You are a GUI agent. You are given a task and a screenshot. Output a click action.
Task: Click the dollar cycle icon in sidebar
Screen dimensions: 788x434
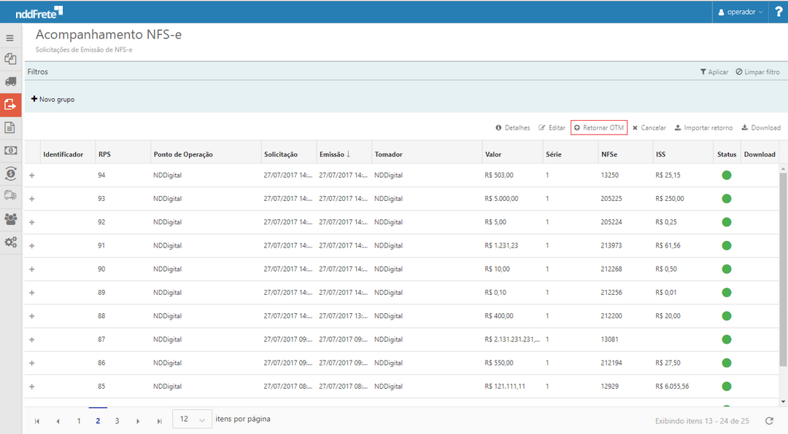[x=10, y=173]
